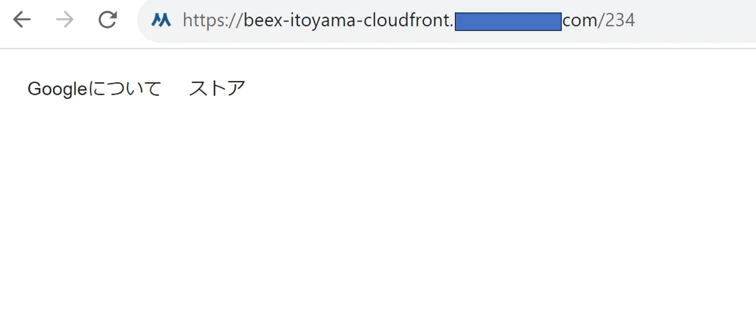
Task: Open site info via the blue M icon
Action: [x=161, y=20]
